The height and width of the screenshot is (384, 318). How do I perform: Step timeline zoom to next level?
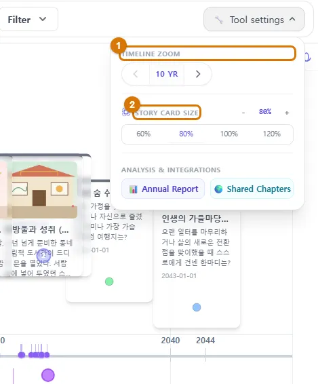coord(198,74)
